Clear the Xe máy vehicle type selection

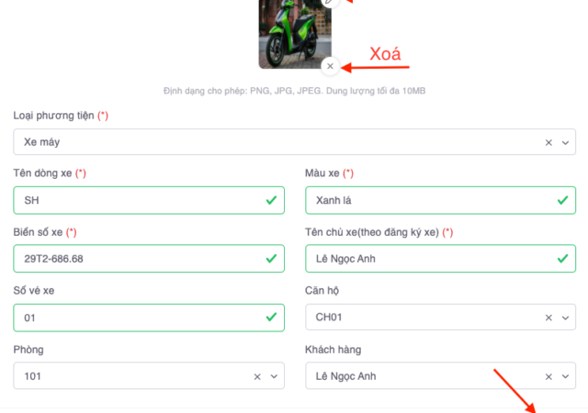pyautogui.click(x=548, y=142)
